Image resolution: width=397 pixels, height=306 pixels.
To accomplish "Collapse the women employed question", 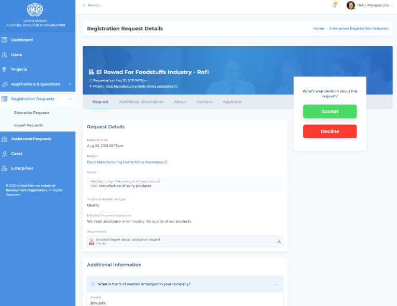I will (276, 284).
